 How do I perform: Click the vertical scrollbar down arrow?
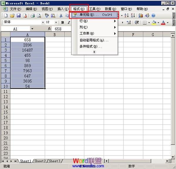[173, 157]
